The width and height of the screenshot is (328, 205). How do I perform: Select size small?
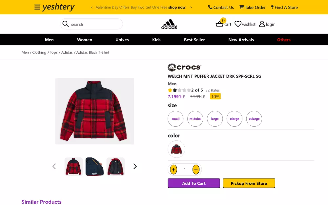[175, 119]
